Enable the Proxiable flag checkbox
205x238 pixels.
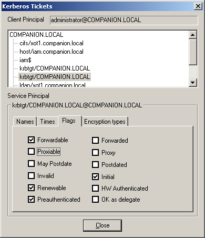click(31, 151)
